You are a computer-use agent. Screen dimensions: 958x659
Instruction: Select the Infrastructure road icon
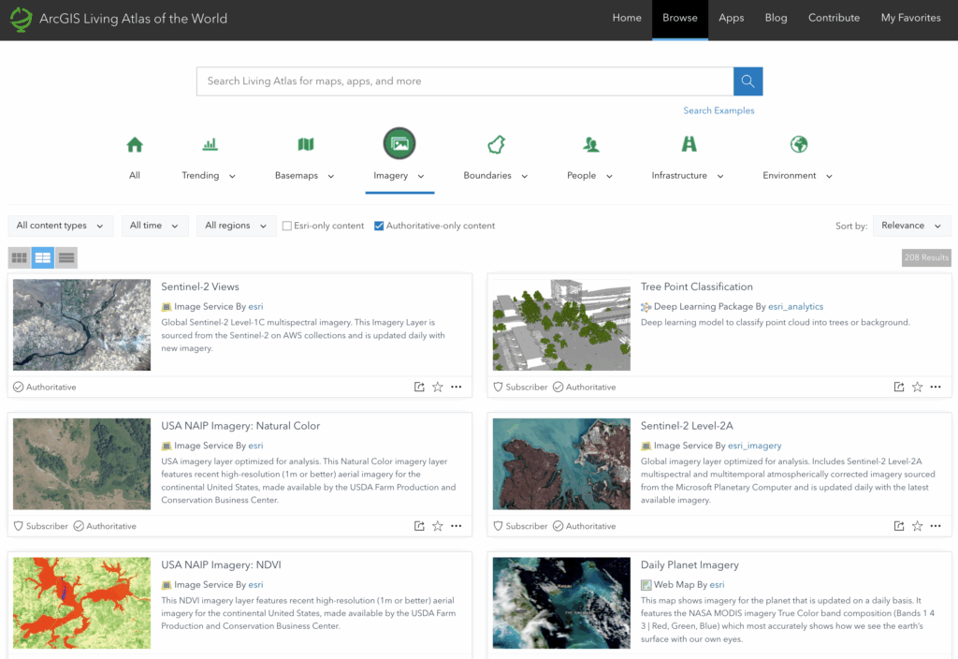point(689,144)
